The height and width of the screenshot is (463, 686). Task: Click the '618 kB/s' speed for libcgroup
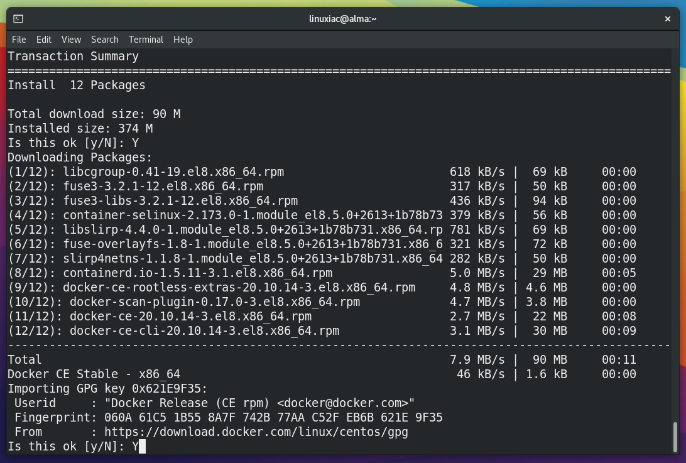[x=477, y=172]
